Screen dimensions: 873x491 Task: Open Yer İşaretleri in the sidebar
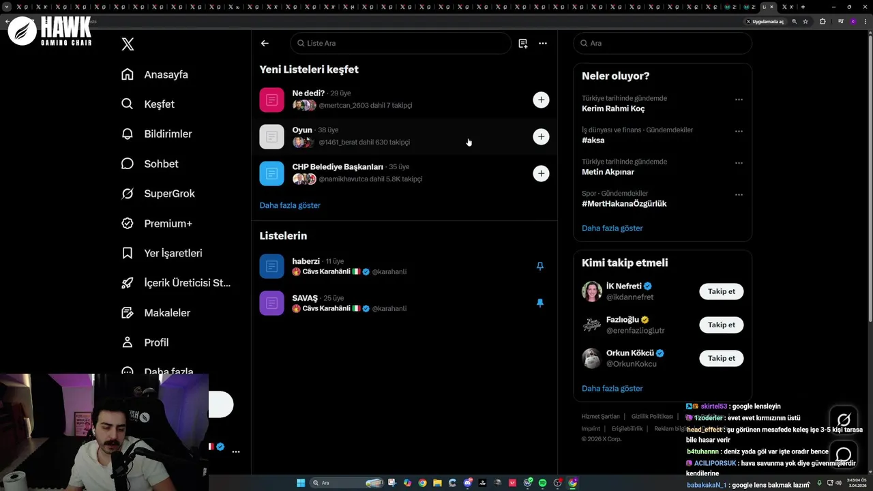click(162, 253)
